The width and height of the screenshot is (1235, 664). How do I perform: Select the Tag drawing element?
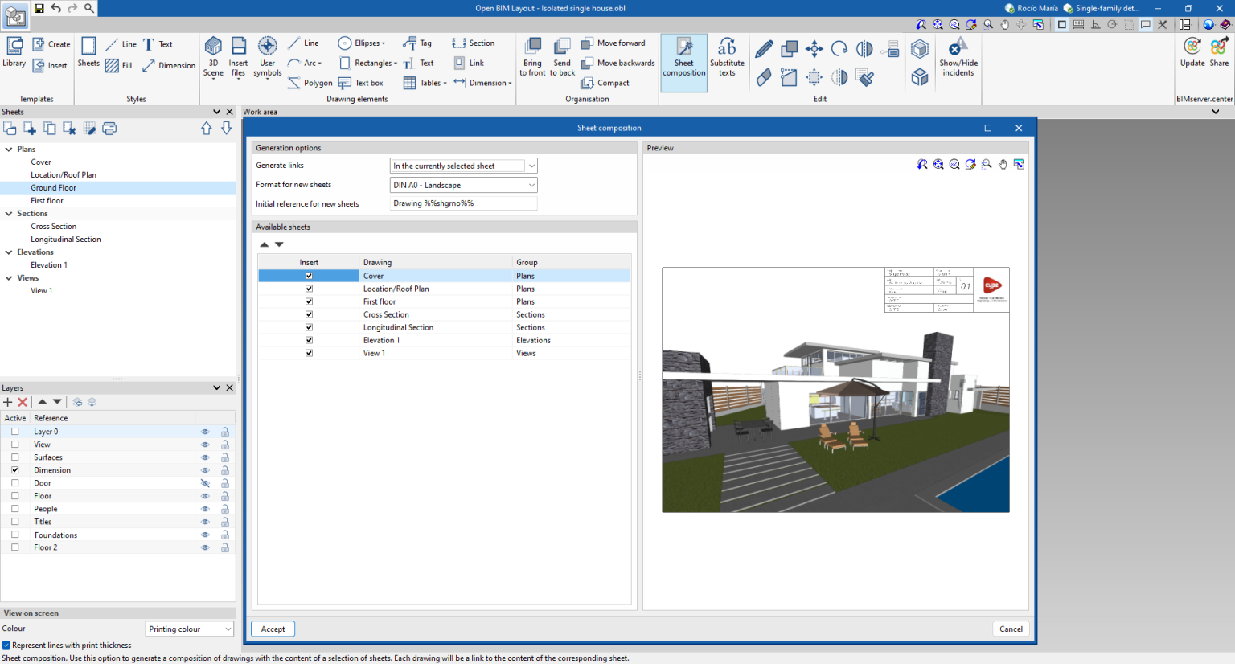[x=417, y=43]
